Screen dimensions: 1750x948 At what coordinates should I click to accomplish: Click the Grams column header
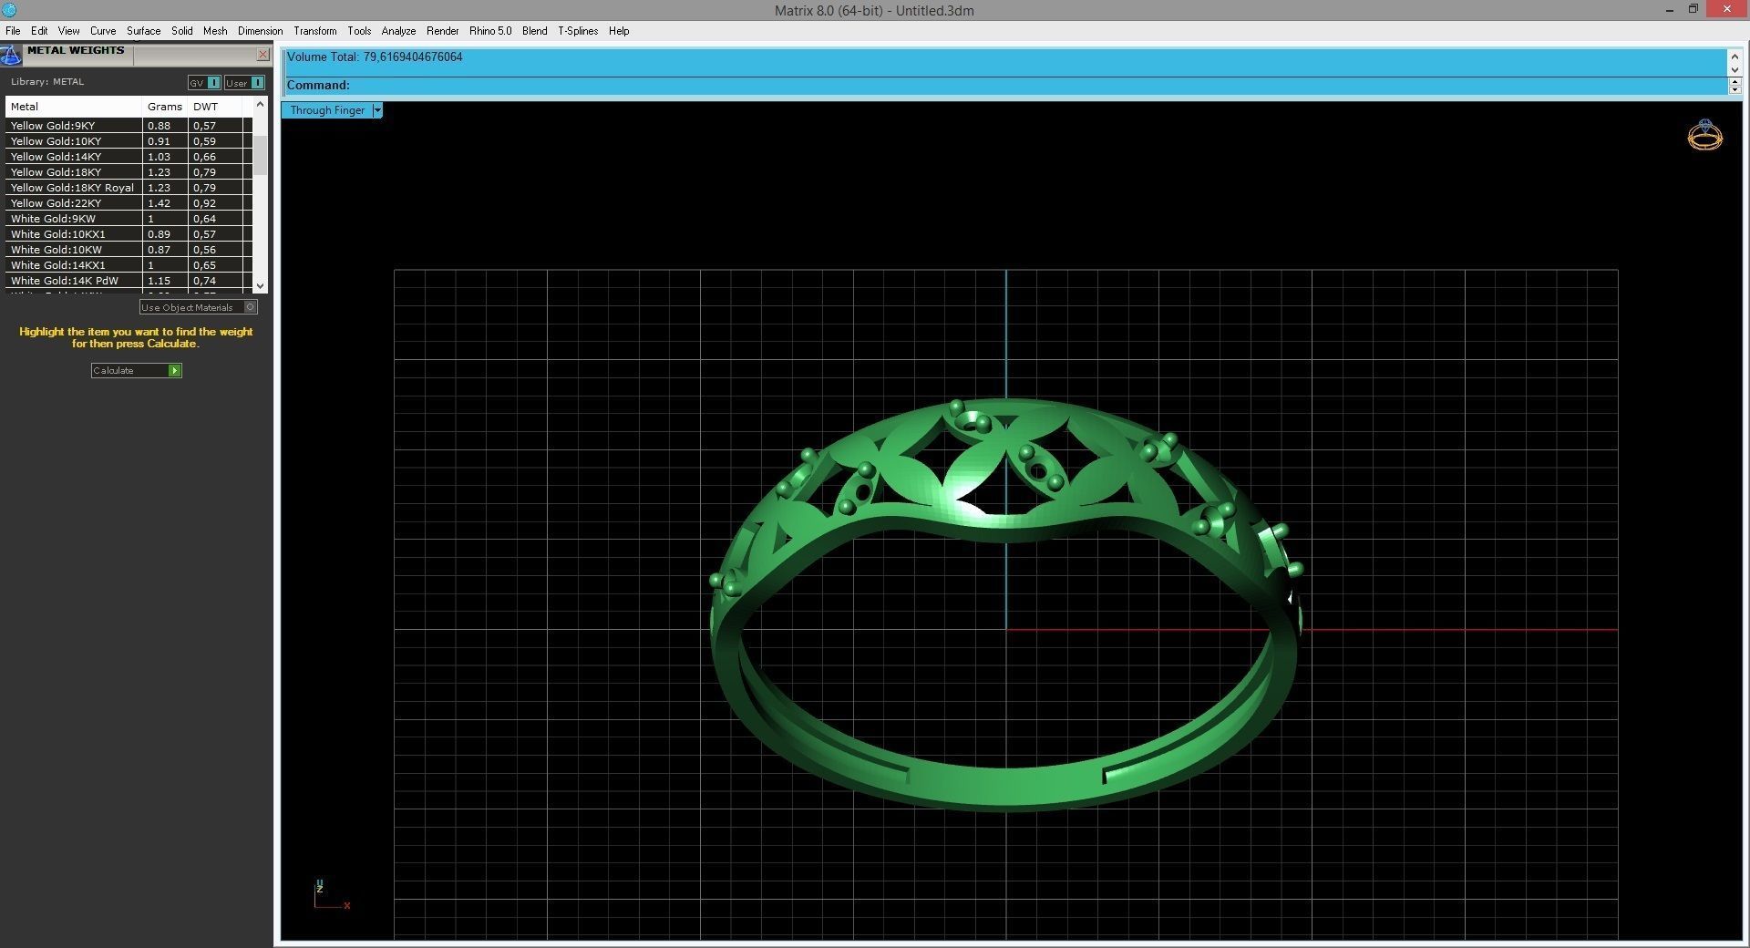(x=165, y=107)
